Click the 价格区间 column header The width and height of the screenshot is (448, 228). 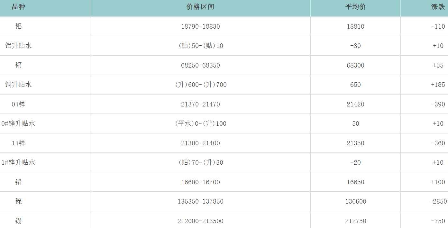point(200,7)
